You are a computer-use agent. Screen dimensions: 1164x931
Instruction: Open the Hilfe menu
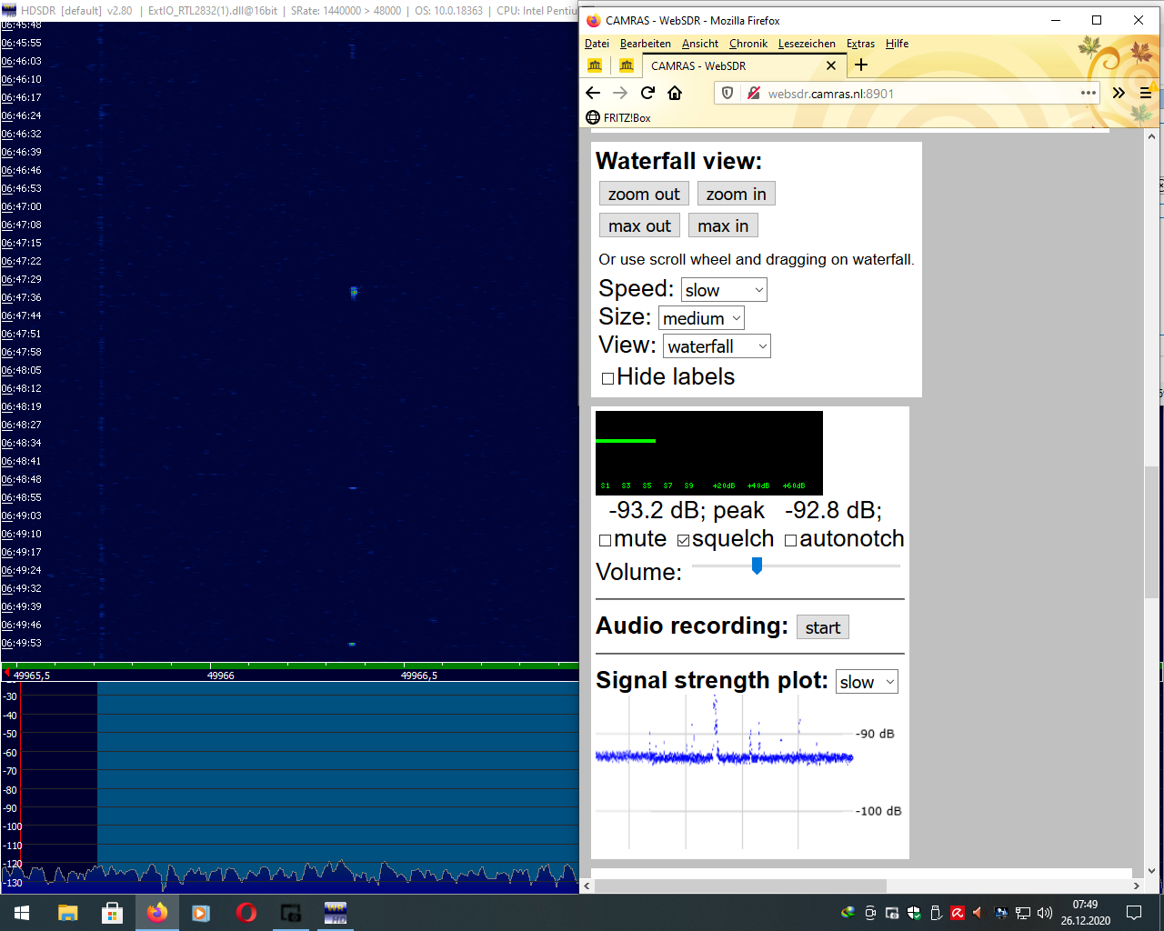(x=897, y=44)
